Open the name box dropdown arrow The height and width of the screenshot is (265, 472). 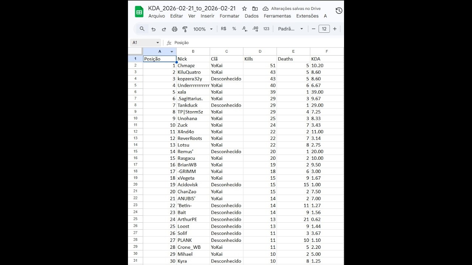pyautogui.click(x=158, y=43)
